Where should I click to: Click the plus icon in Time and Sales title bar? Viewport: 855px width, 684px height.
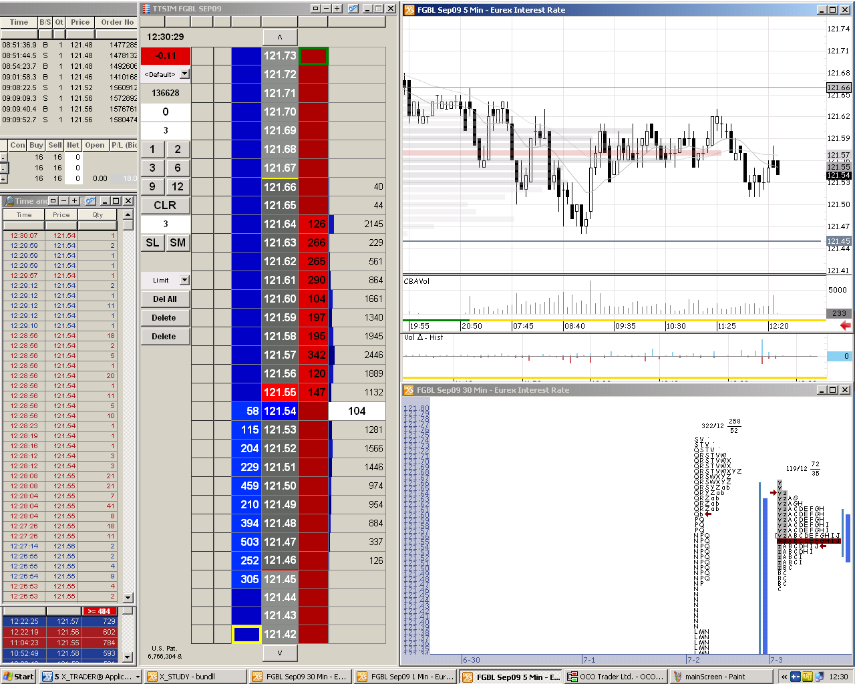74,200
